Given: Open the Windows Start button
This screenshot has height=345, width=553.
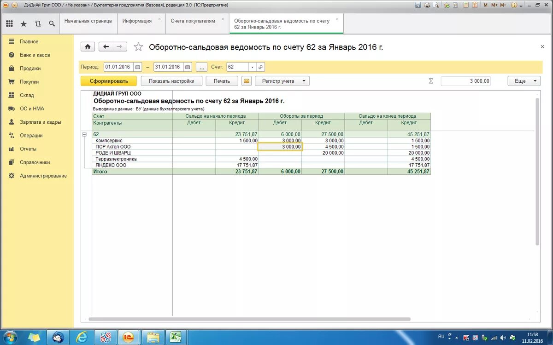Looking at the screenshot, I should (10, 337).
